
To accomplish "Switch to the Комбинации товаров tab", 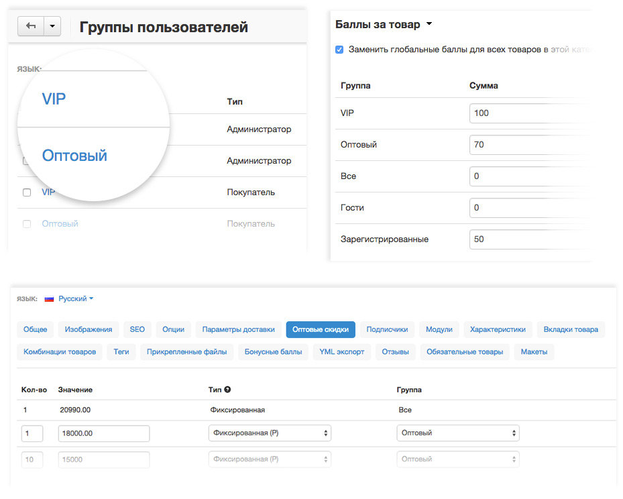I will [60, 352].
